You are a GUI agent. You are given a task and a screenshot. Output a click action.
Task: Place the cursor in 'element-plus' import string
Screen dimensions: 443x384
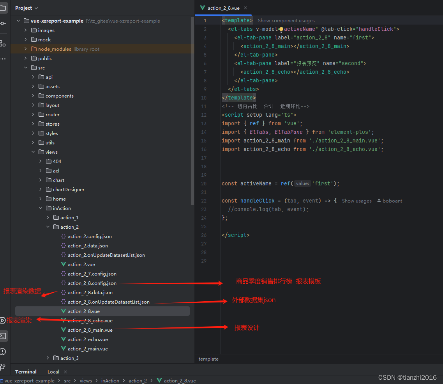[x=349, y=132]
